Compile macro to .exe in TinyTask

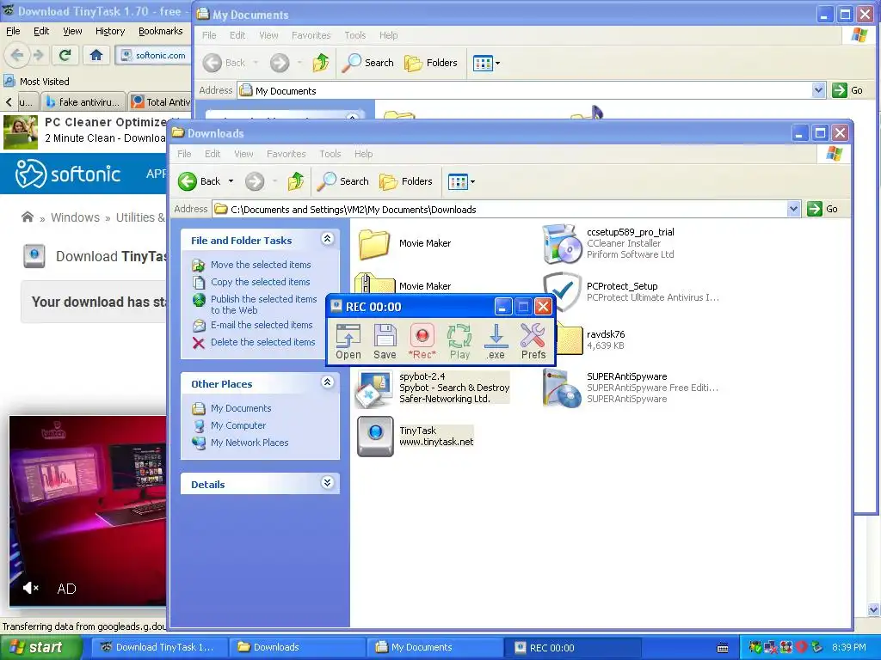496,341
